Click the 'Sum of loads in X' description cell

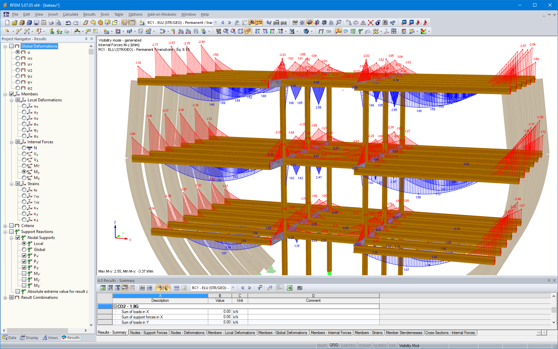point(160,312)
